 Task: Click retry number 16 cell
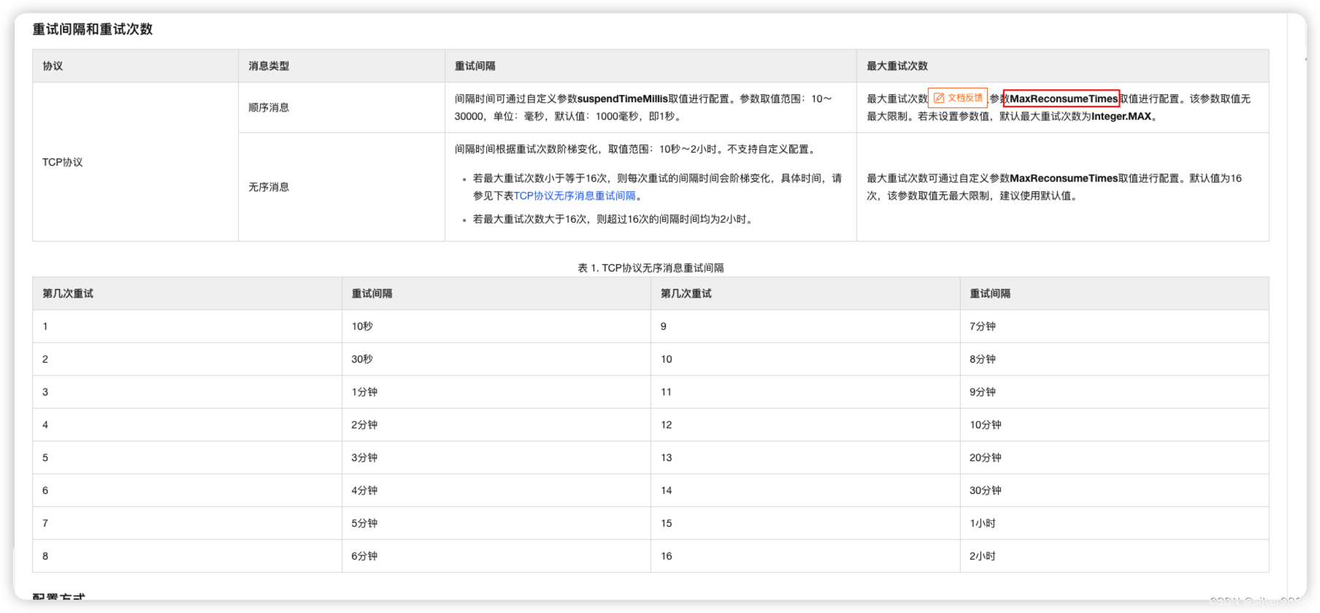click(x=805, y=556)
